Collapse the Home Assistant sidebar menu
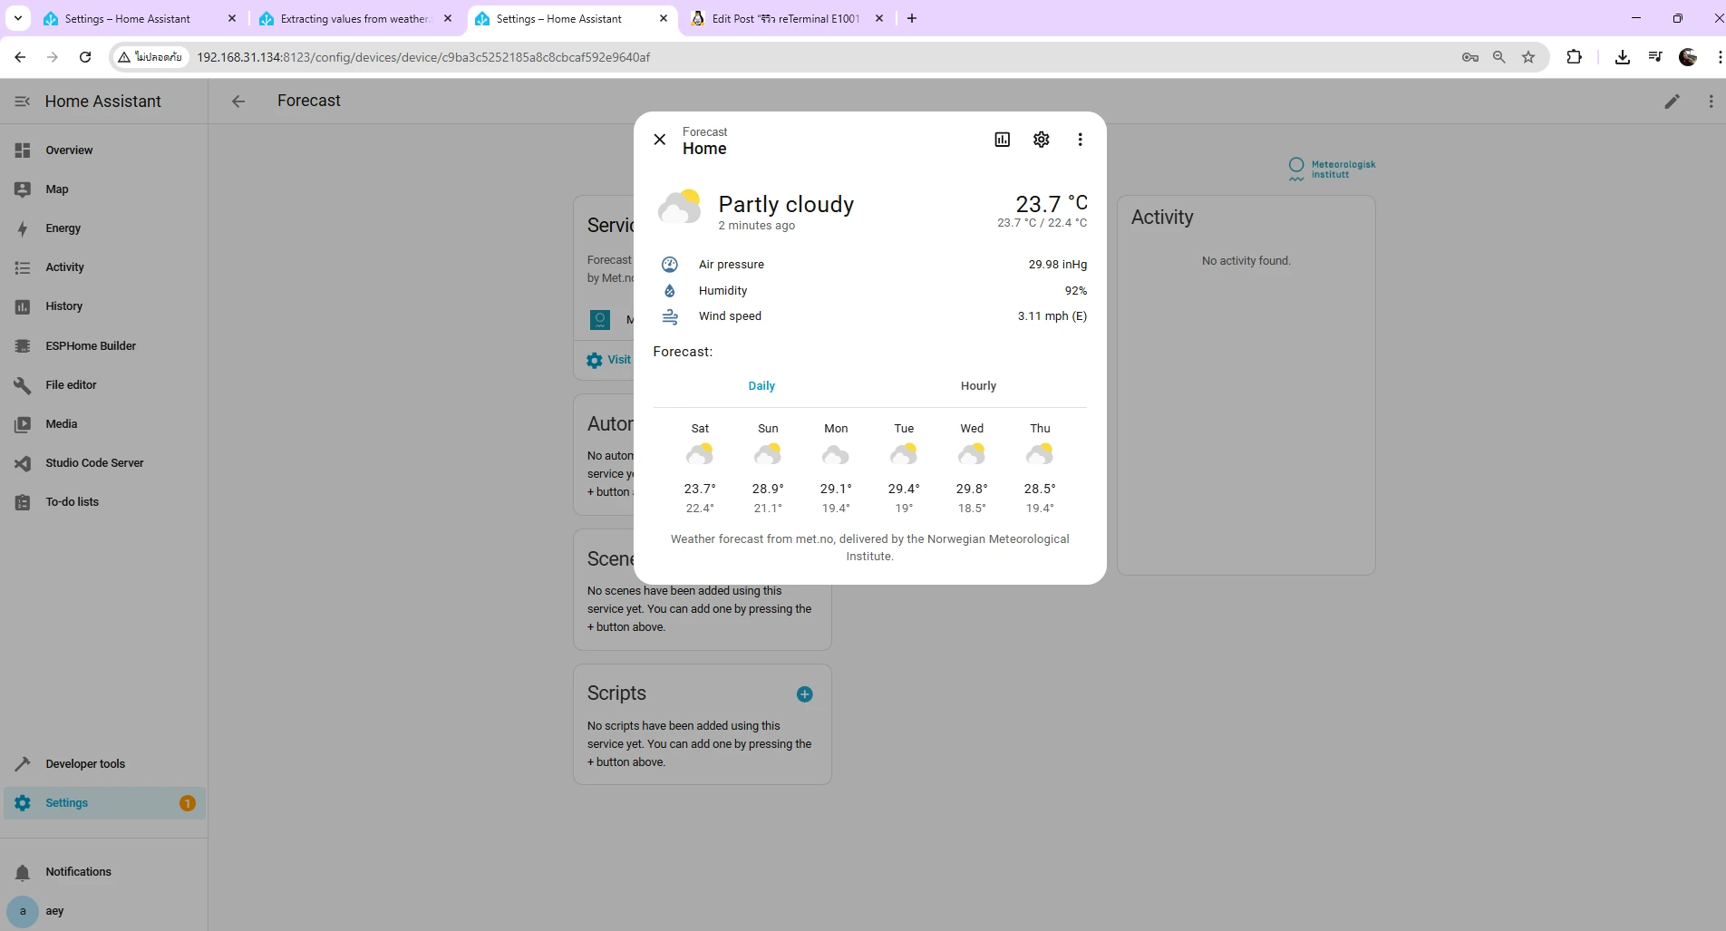 click(23, 102)
